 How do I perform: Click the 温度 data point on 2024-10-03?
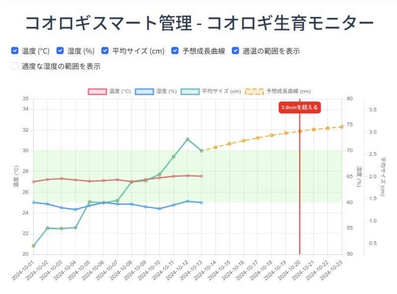pos(61,178)
